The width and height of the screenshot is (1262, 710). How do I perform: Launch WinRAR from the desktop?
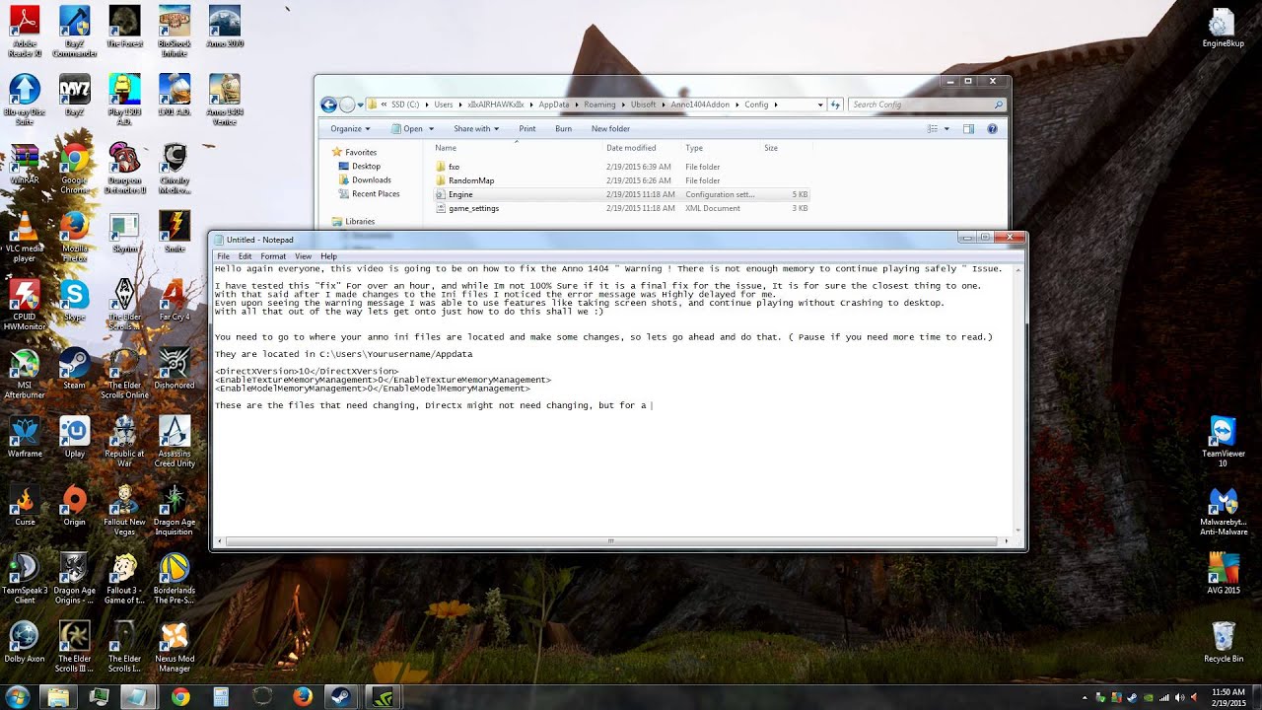[25, 158]
